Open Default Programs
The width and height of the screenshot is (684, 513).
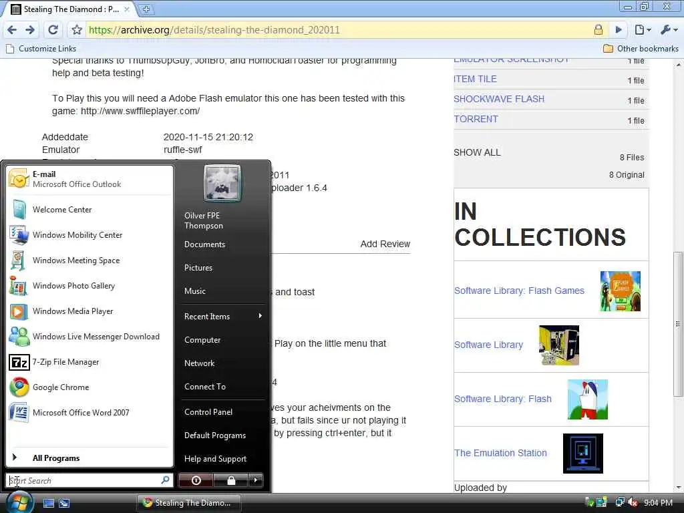click(x=215, y=436)
